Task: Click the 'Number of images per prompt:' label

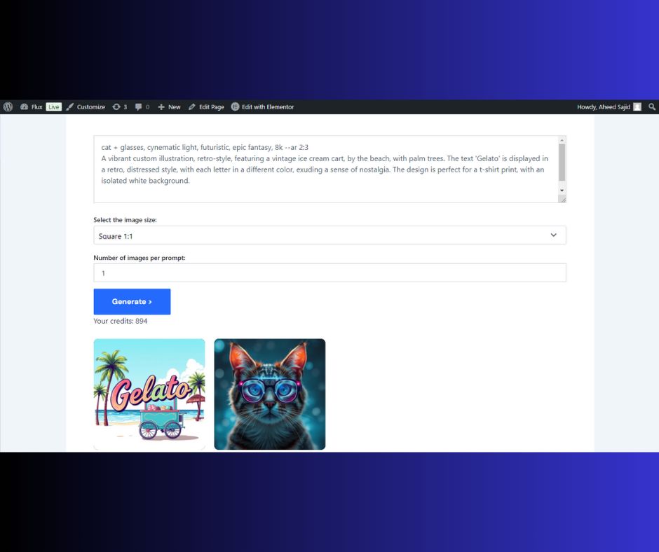Action: [x=139, y=258]
